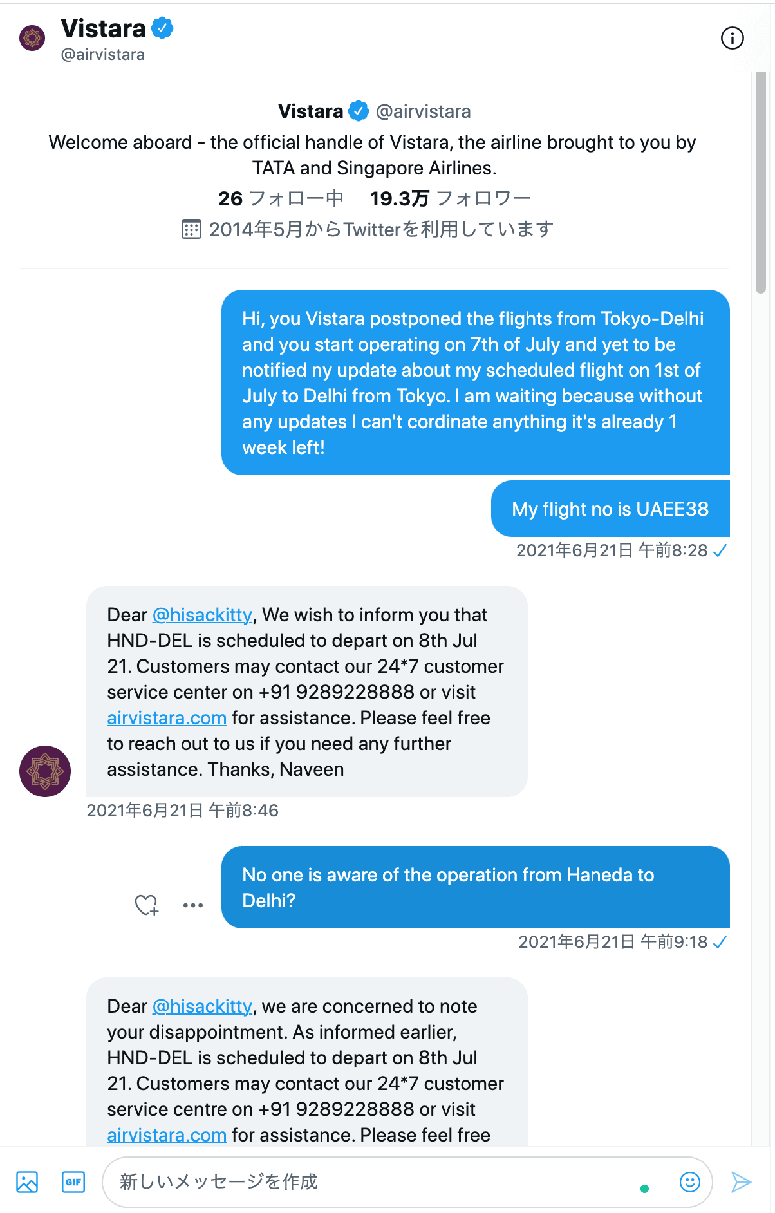This screenshot has height=1213, width=775.
Task: Add a heart reaction to message
Action: coord(146,905)
